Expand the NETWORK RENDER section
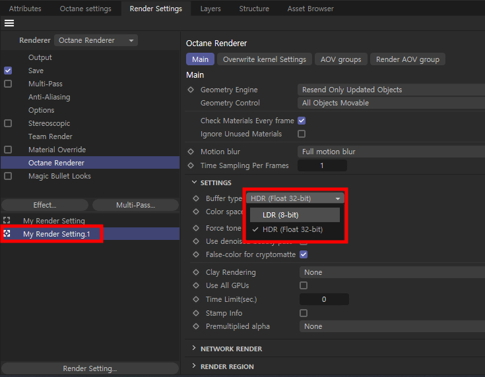The image size is (485, 377). (194, 348)
